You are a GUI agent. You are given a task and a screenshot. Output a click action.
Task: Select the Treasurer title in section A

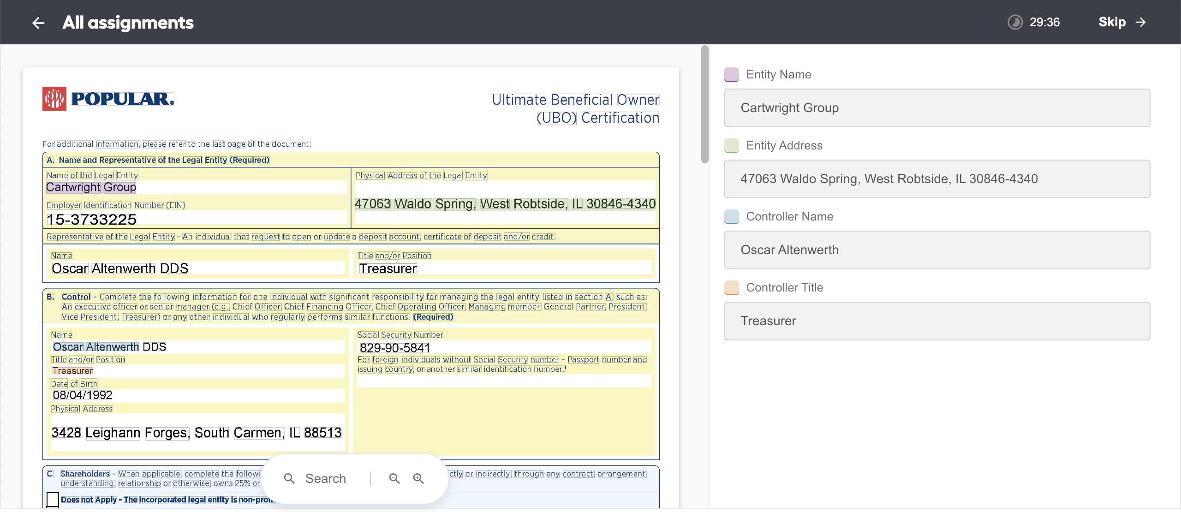click(x=388, y=268)
